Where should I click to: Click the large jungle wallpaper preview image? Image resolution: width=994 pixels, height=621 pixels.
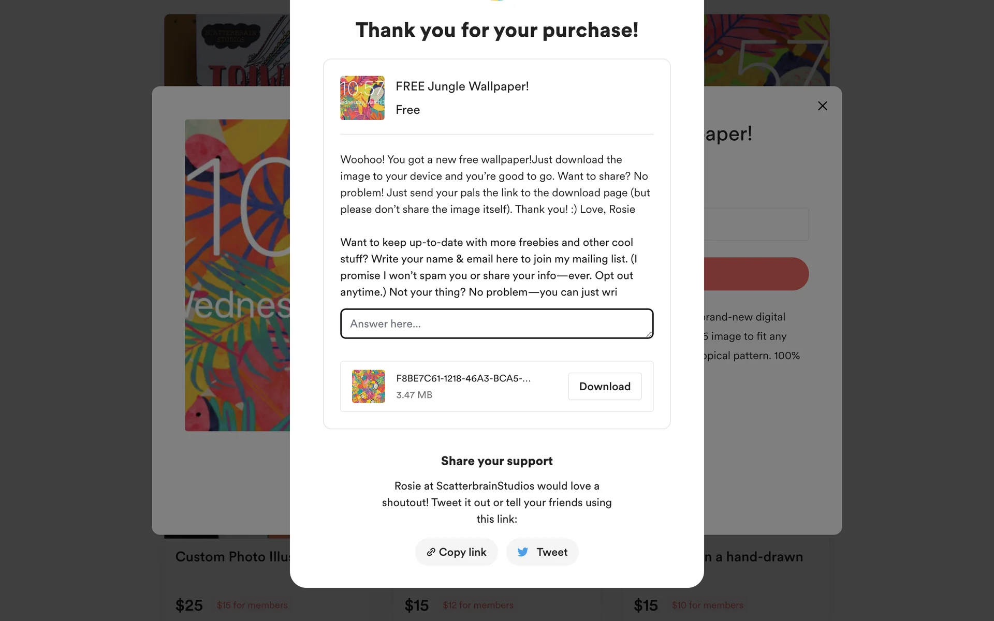point(237,275)
